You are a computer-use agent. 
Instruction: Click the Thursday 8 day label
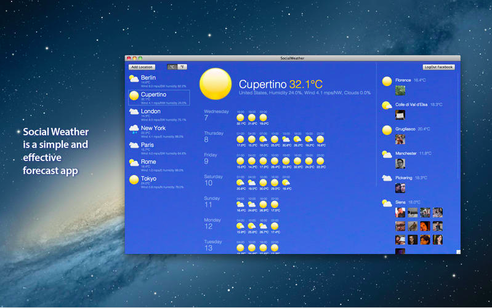coord(214,136)
